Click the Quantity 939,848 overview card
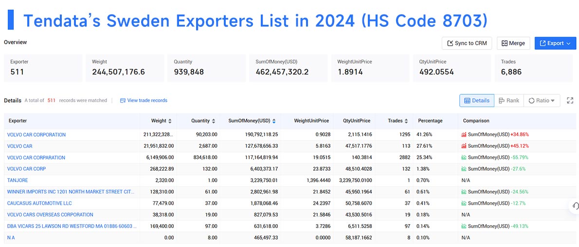The image size is (579, 247). click(x=207, y=68)
